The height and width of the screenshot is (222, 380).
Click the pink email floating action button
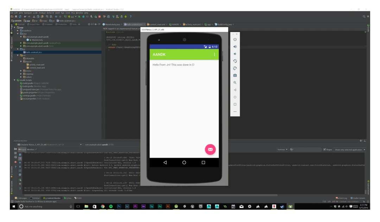210,149
